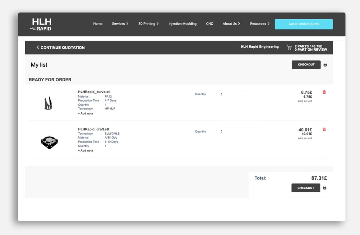Select Home in the navigation bar
The image size is (360, 235).
pyautogui.click(x=98, y=23)
